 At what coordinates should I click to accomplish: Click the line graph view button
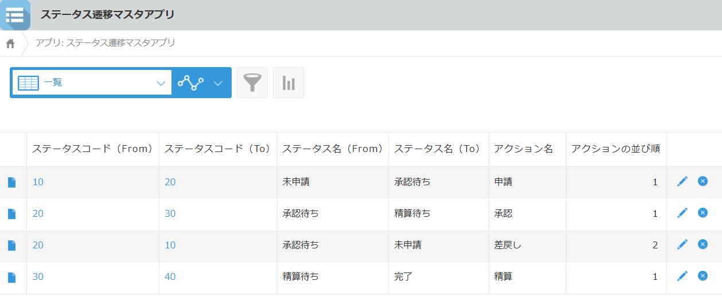(191, 83)
